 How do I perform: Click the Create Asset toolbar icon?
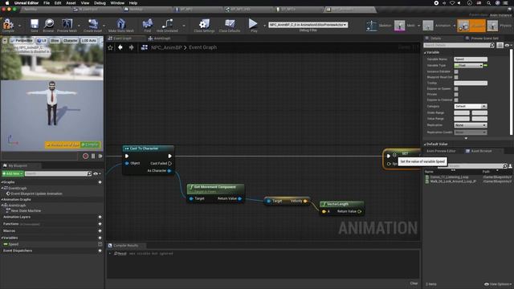(93, 24)
